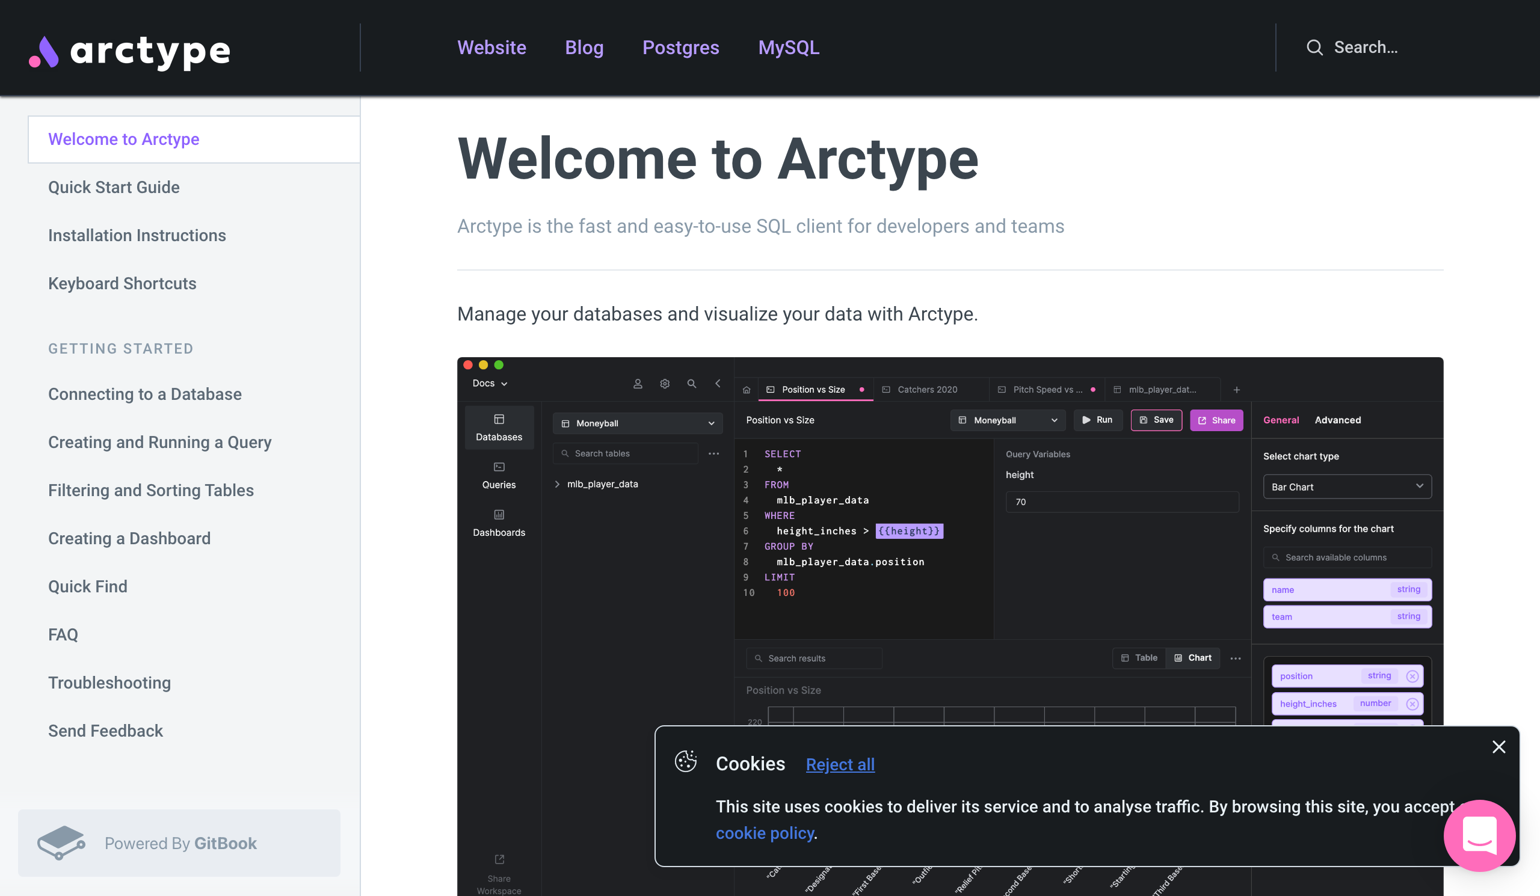The image size is (1540, 896).
Task: Click the Search available columns field
Action: click(x=1347, y=557)
